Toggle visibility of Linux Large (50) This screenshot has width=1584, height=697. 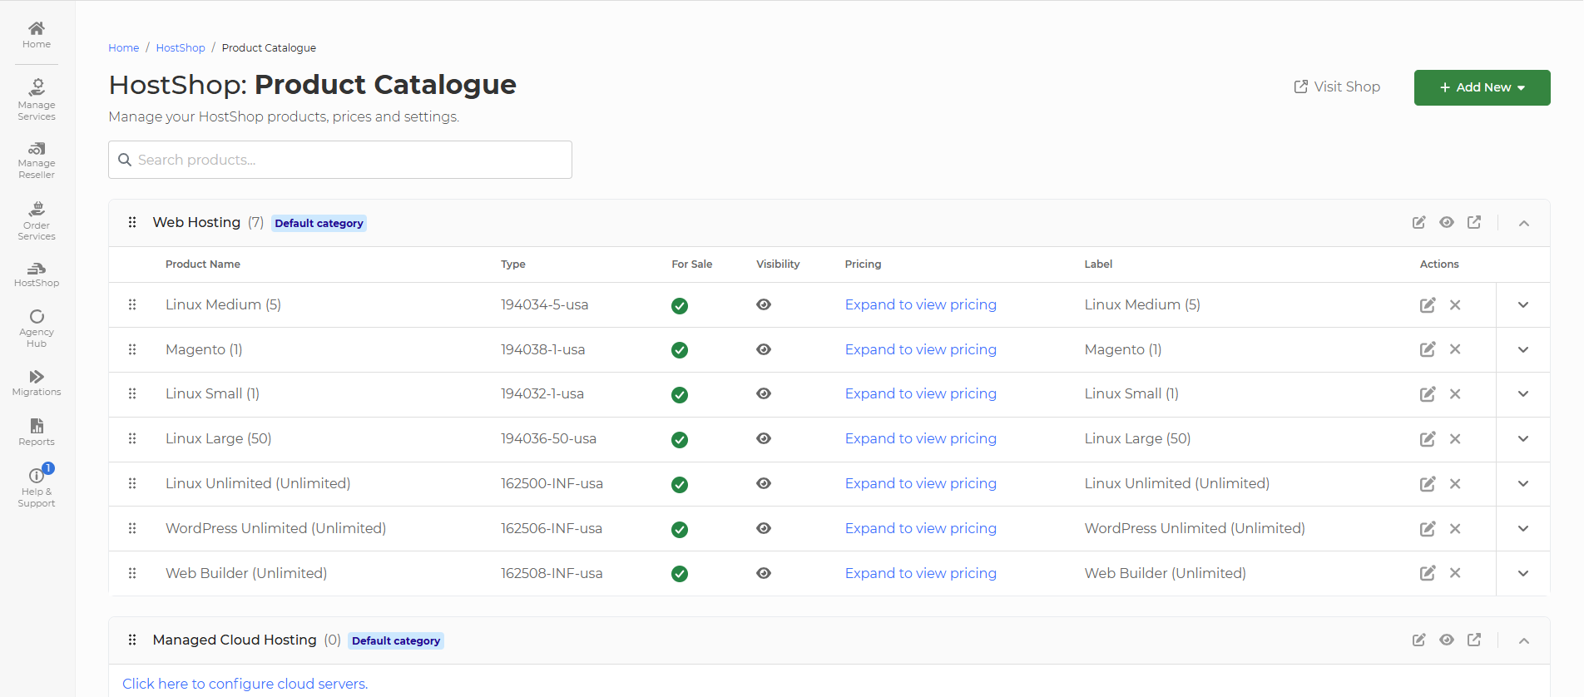[x=763, y=438]
